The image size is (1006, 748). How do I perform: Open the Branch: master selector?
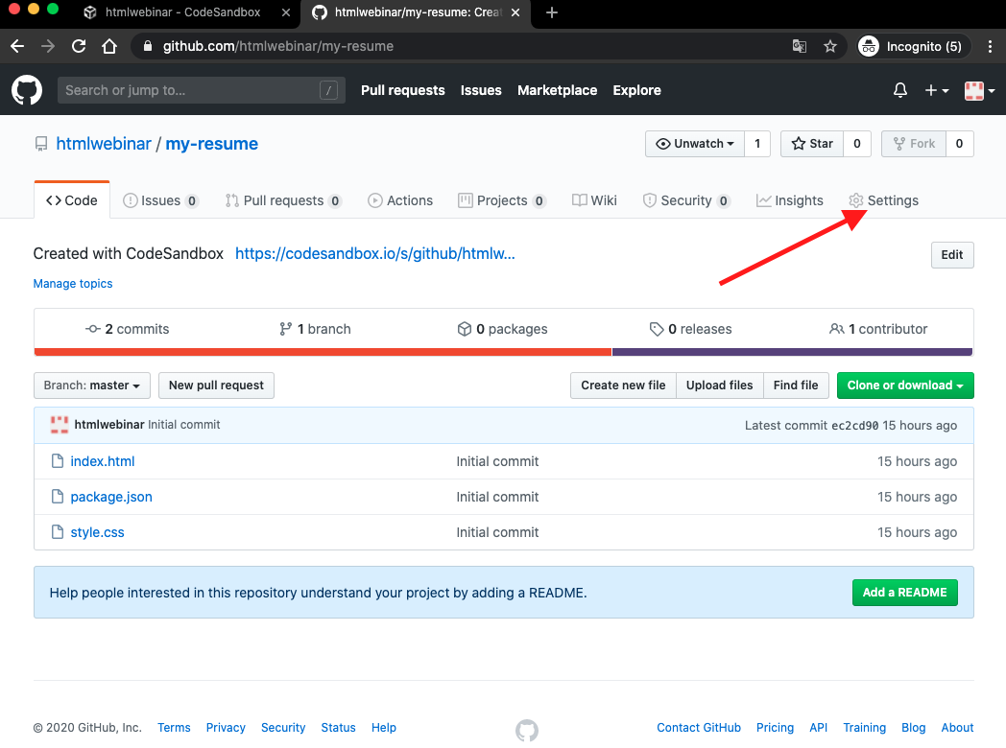(x=91, y=386)
